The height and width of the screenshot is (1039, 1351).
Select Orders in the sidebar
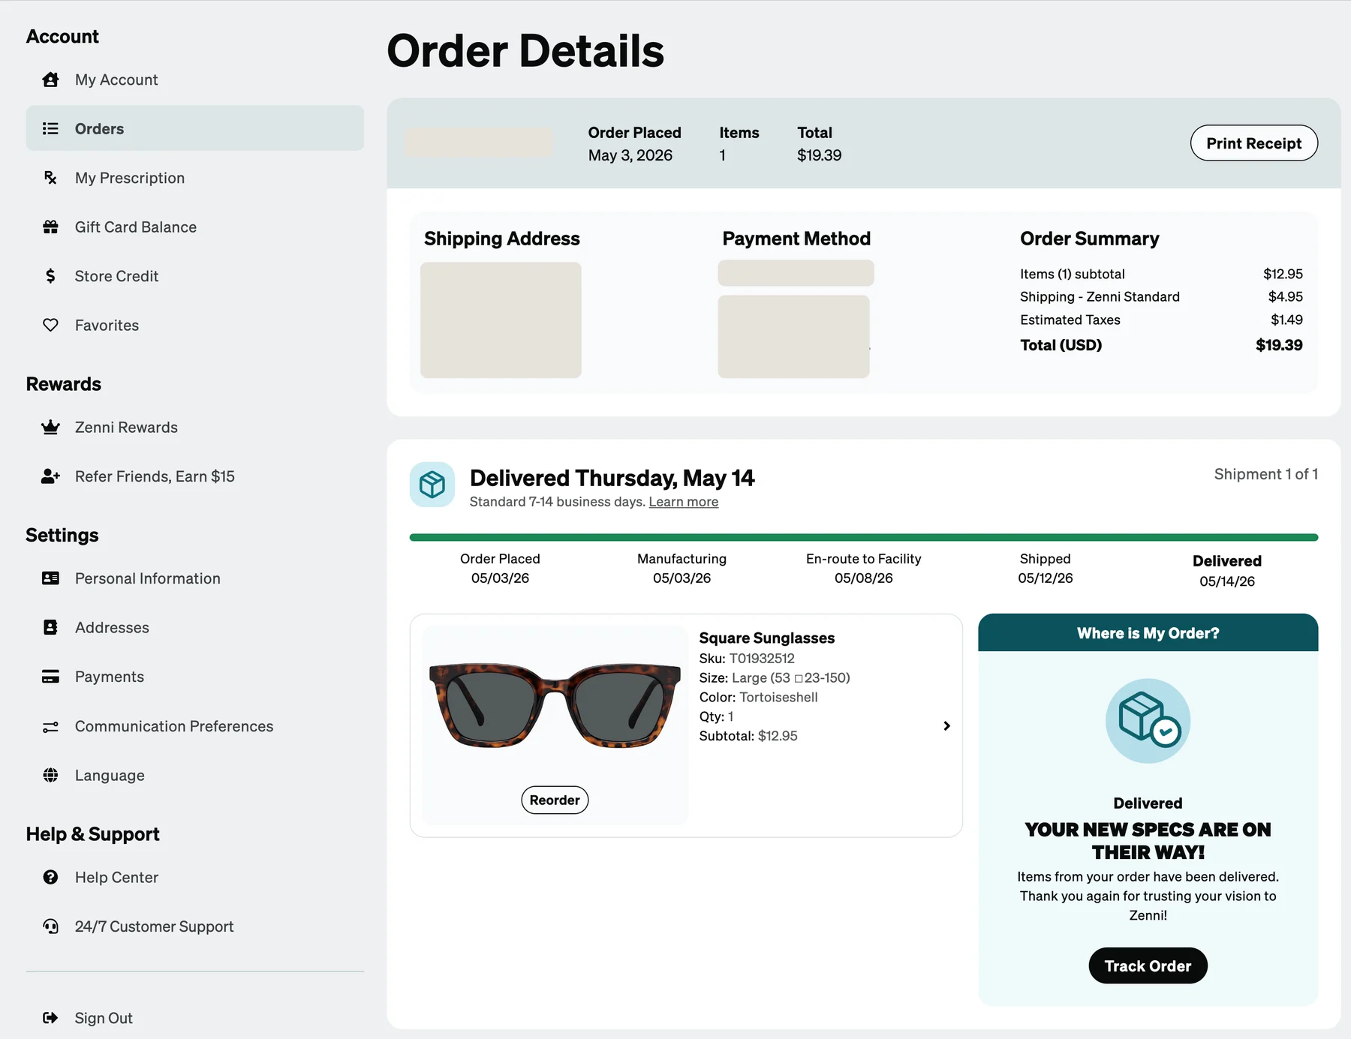coord(194,128)
